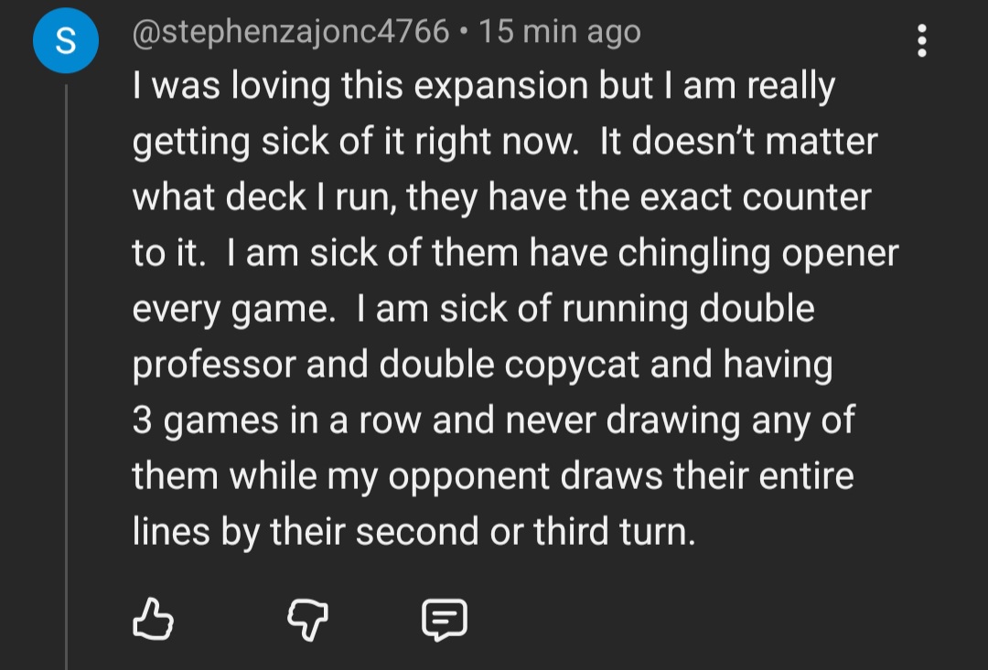
Task: Visit @stephenzajonc4766's channel via username
Action: point(291,32)
